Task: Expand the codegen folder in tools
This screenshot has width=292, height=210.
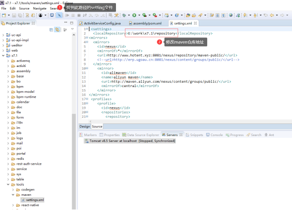Action: pos(13,189)
